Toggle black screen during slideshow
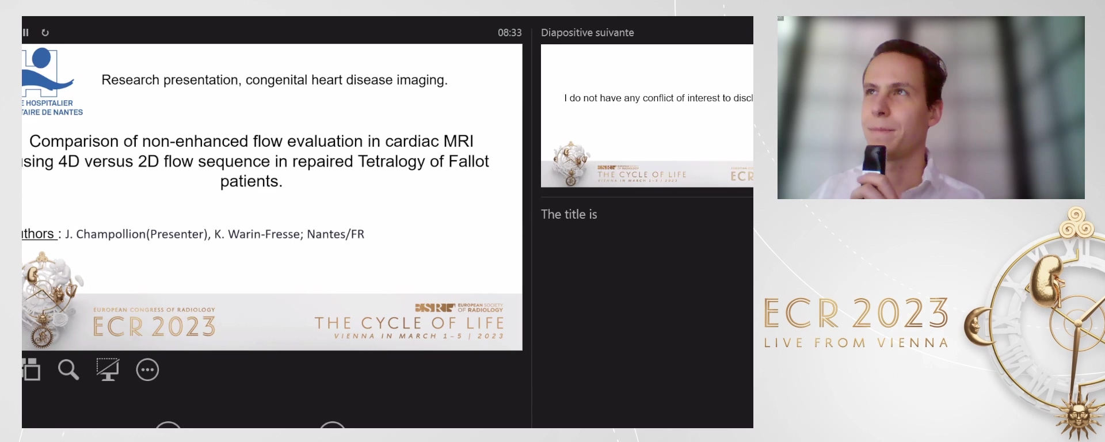Screen dimensions: 1105x442 (108, 369)
